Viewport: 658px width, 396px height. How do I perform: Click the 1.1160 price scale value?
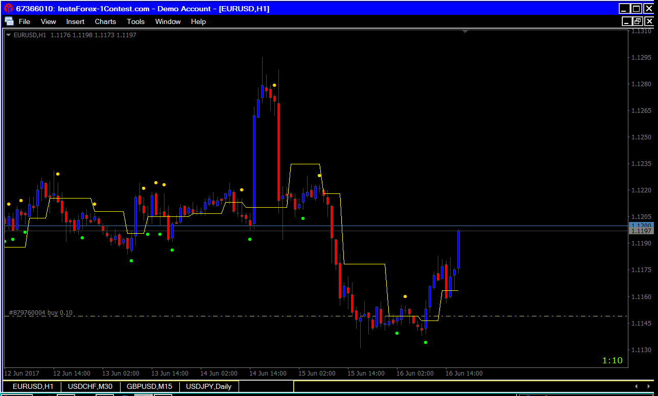pyautogui.click(x=641, y=296)
